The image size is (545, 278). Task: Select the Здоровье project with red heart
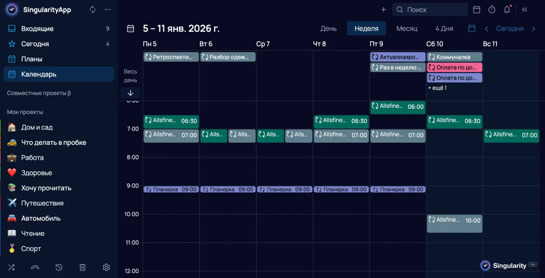tap(36, 173)
